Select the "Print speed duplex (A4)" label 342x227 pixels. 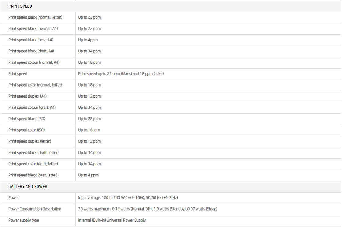point(27,96)
